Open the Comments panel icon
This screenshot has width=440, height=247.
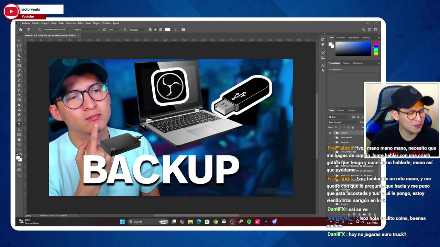[x=323, y=45]
